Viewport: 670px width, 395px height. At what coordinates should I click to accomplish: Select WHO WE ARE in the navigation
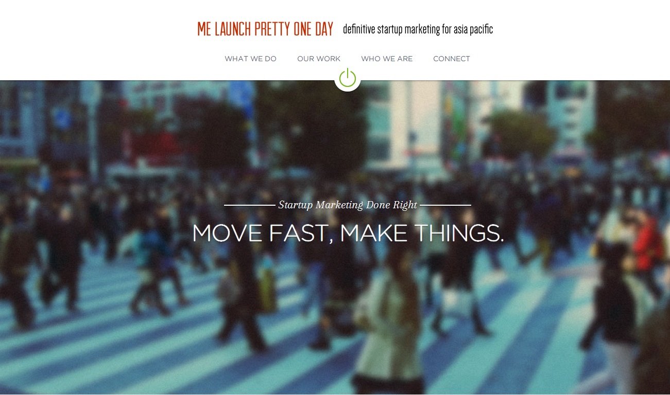coord(387,59)
